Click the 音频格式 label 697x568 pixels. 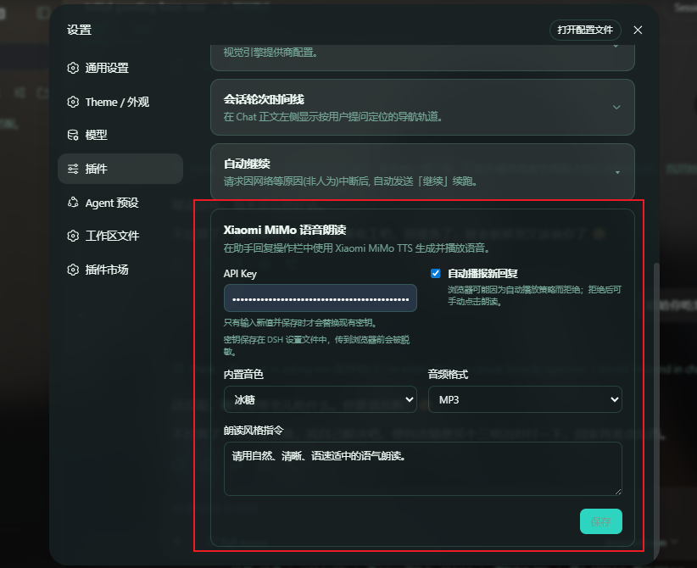coord(448,375)
